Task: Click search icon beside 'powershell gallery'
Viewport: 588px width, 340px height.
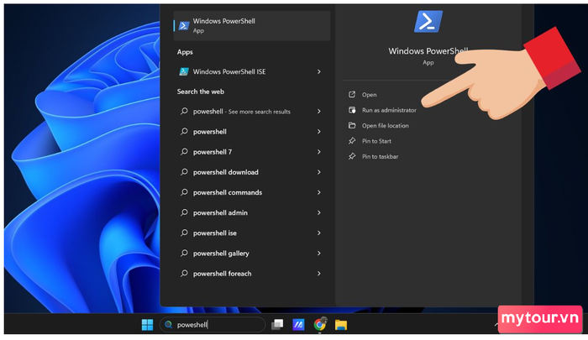Action: [x=184, y=253]
